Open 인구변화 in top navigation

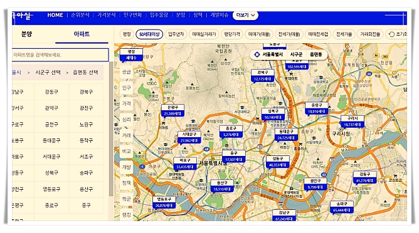click(132, 15)
